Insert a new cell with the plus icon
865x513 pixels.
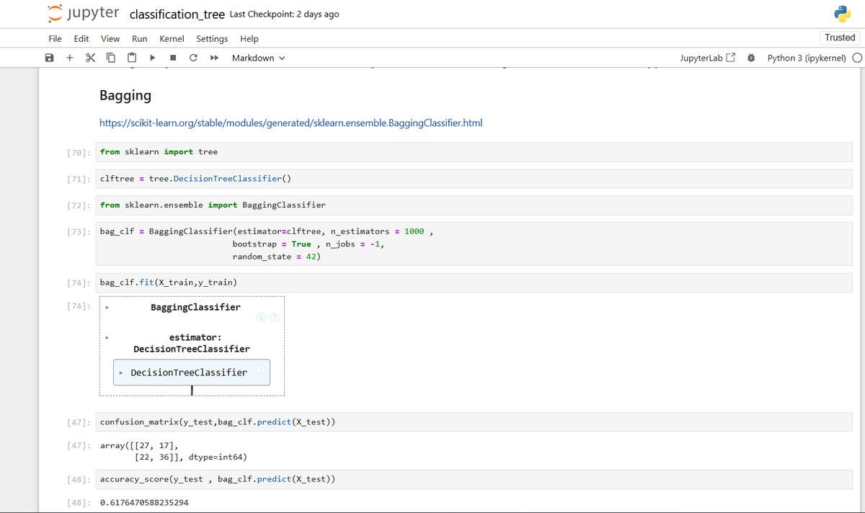tap(69, 58)
